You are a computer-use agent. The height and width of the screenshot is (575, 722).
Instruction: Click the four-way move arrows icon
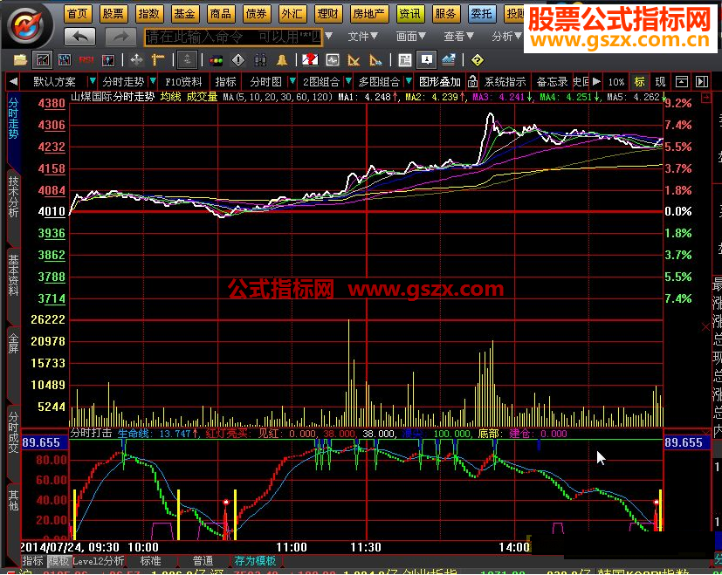pos(137,60)
